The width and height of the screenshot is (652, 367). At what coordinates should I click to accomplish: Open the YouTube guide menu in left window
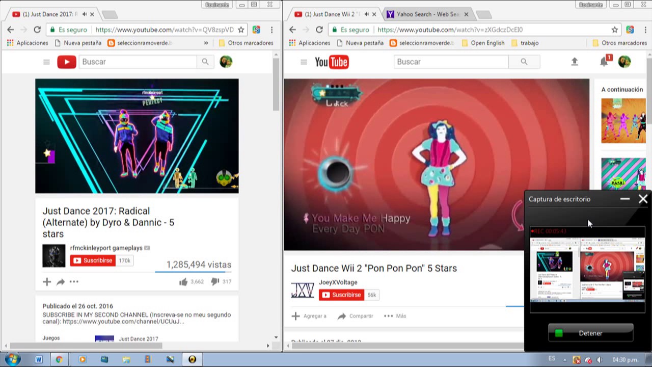46,62
